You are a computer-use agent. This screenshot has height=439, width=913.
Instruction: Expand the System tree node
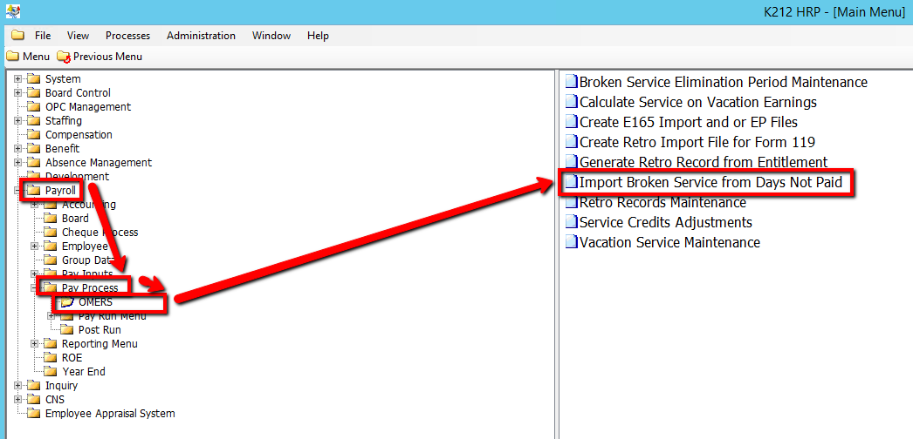(x=18, y=79)
